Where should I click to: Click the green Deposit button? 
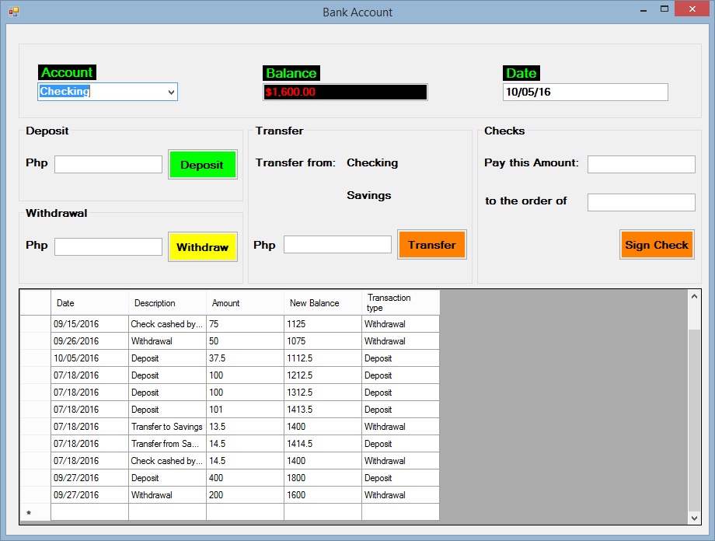click(x=202, y=164)
